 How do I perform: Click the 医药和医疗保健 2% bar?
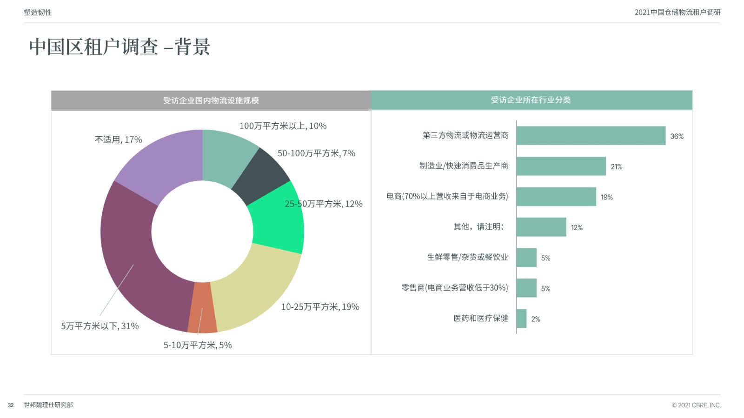pyautogui.click(x=521, y=318)
